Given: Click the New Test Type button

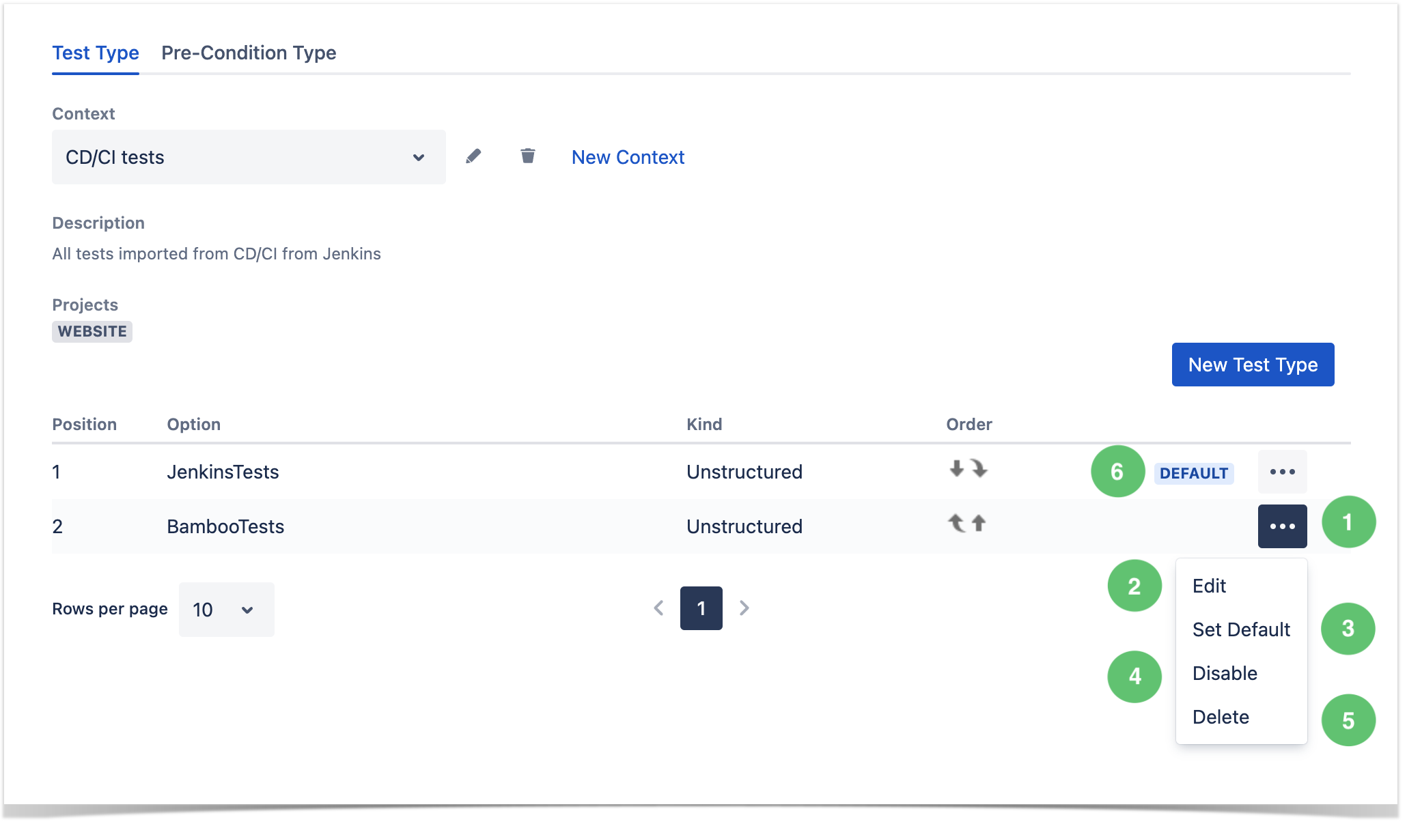Looking at the screenshot, I should (x=1254, y=364).
